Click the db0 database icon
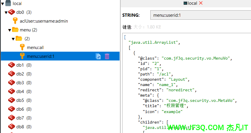251x133 pixels. [12, 12]
